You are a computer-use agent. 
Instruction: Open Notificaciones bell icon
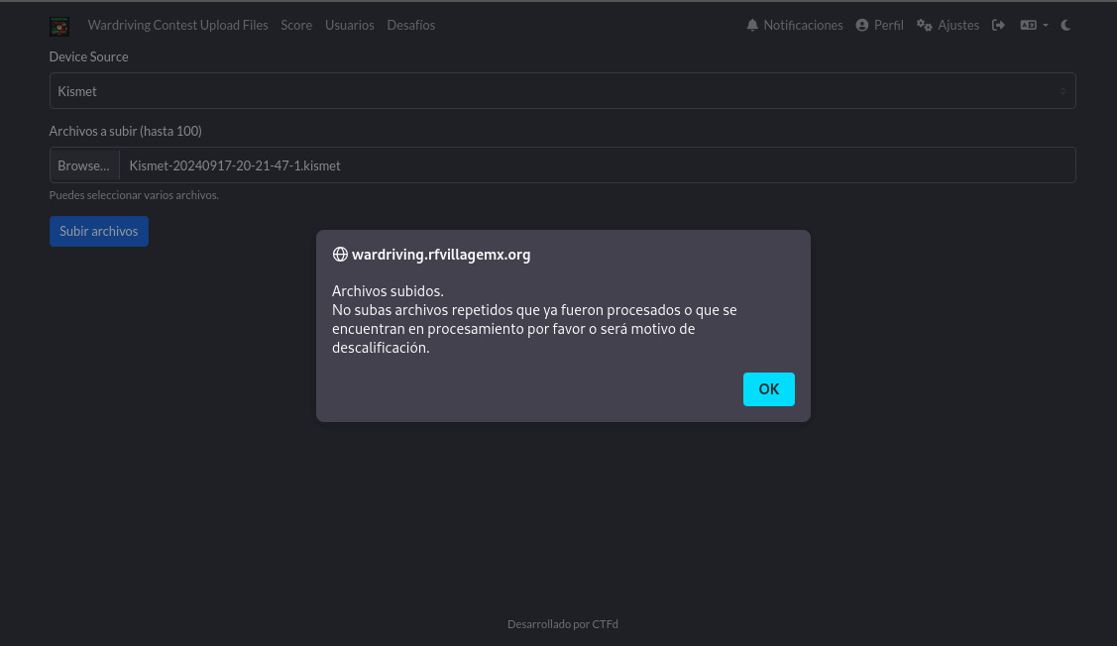pyautogui.click(x=752, y=26)
